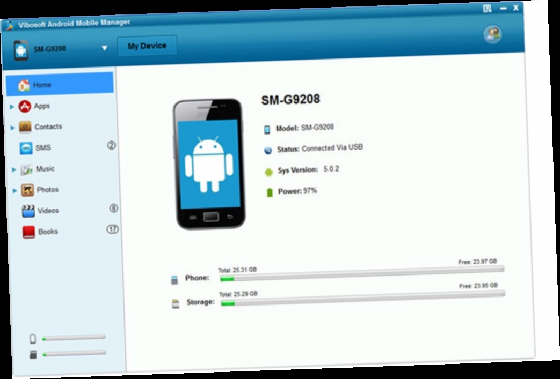Switch to the My Device tab
This screenshot has height=379, width=560.
tap(148, 46)
